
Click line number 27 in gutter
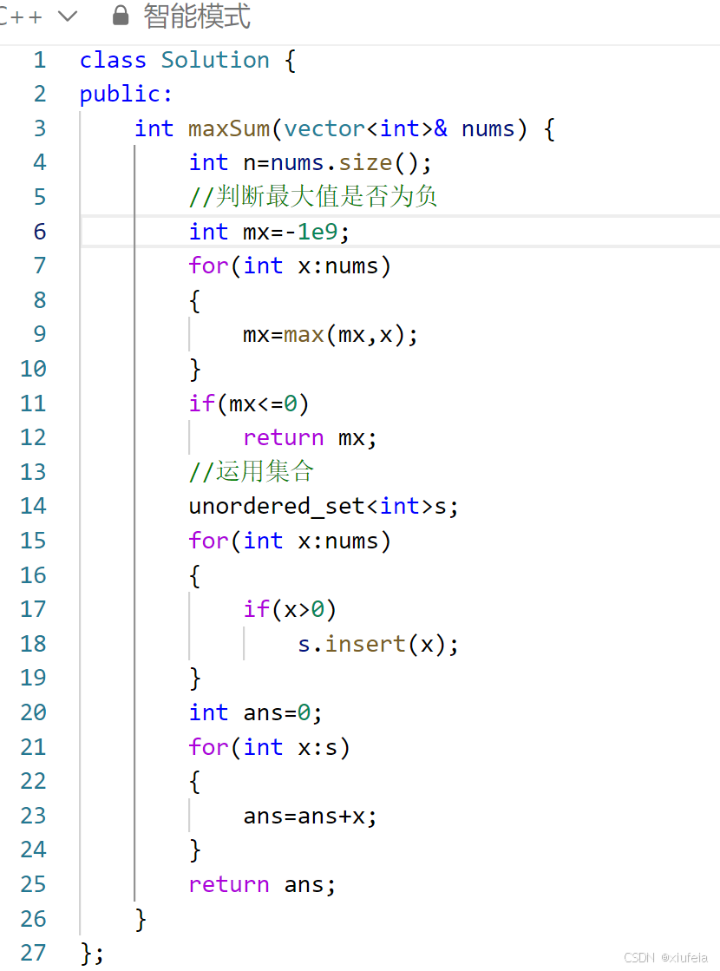coord(34,953)
